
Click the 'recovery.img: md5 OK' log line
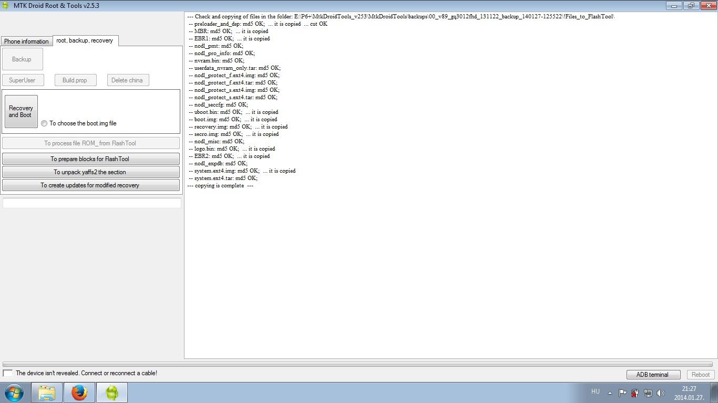pos(238,127)
